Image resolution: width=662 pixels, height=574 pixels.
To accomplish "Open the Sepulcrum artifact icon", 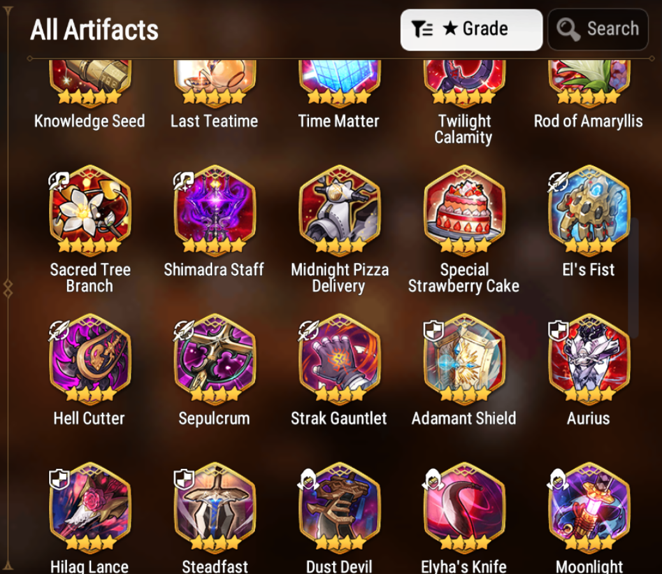I will coord(215,359).
